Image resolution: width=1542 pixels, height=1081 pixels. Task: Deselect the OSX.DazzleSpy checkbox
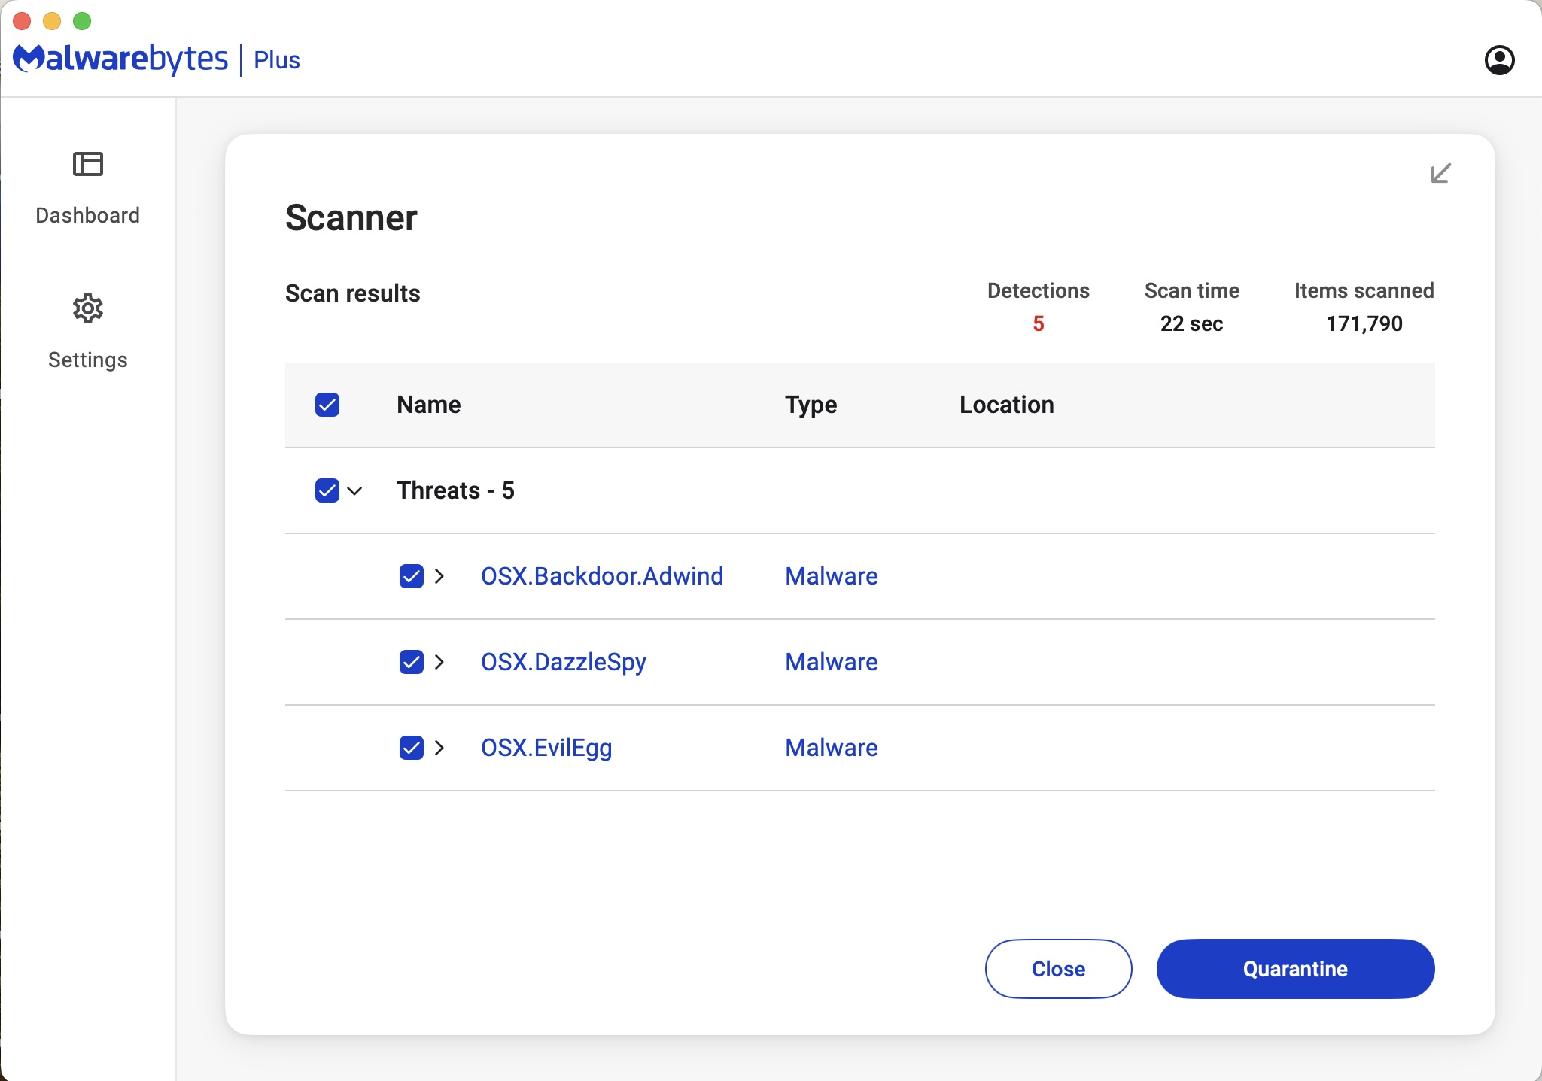(x=412, y=662)
